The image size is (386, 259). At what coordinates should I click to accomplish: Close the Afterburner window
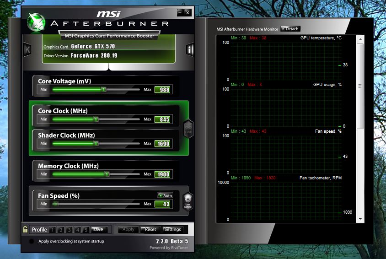click(x=188, y=12)
